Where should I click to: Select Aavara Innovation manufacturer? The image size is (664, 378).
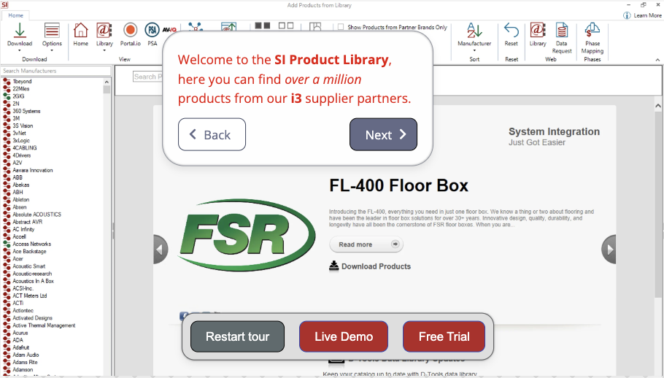[x=33, y=170]
